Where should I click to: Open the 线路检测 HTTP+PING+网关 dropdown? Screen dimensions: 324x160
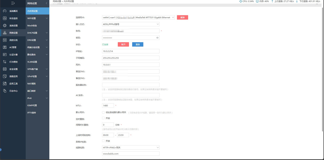pos(131,147)
